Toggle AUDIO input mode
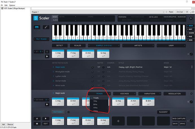The image size is (195, 129). click(55, 20)
